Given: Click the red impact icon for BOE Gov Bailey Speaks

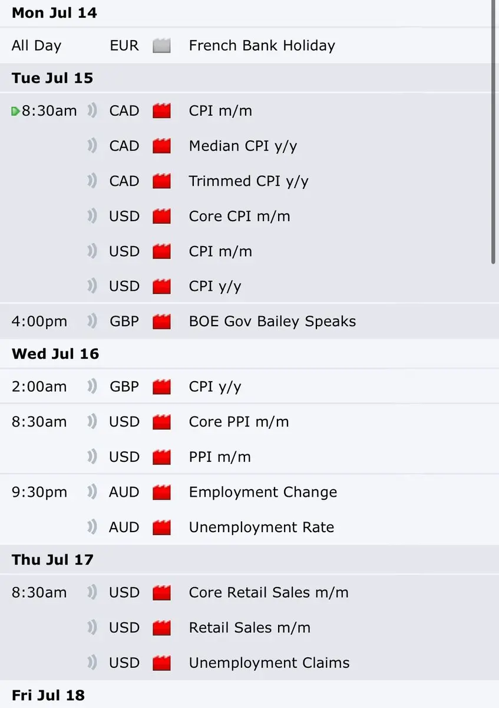Looking at the screenshot, I should (161, 322).
